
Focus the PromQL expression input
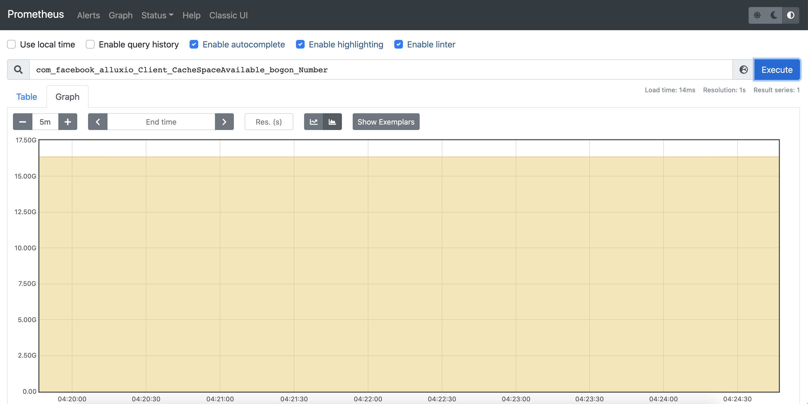pyautogui.click(x=381, y=70)
